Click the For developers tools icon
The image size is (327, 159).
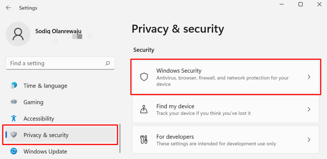tap(144, 140)
